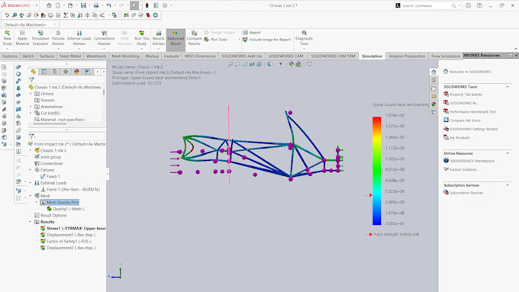
Task: Click the stress color legend bar
Action: (x=377, y=171)
